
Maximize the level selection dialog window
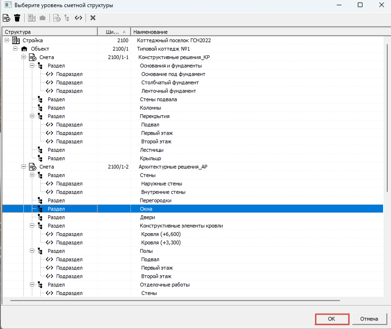(x=360, y=5)
